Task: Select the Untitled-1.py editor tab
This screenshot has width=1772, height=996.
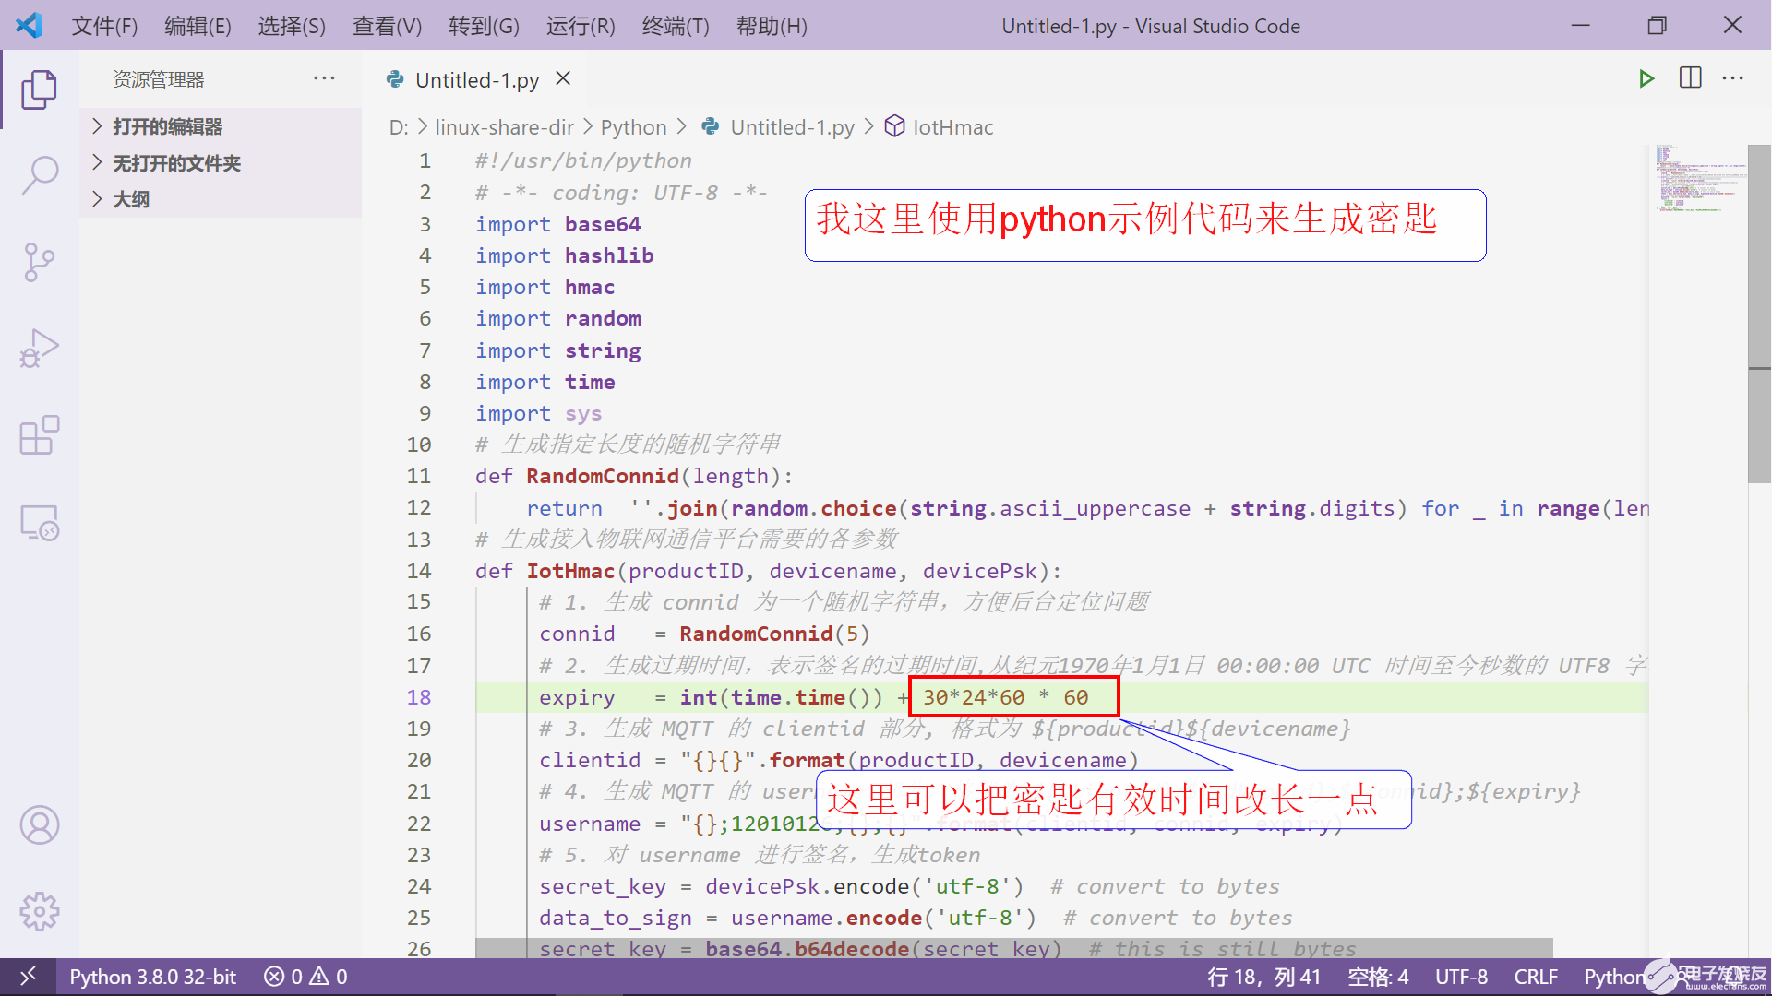Action: [478, 79]
